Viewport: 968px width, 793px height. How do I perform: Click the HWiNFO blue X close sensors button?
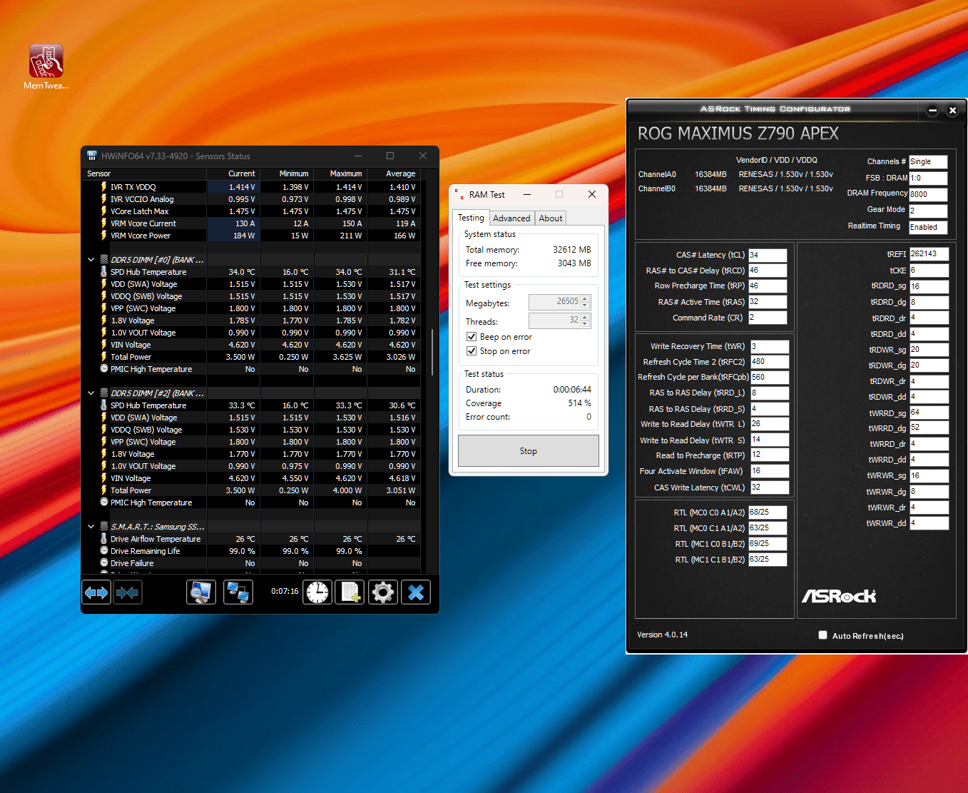(x=416, y=592)
